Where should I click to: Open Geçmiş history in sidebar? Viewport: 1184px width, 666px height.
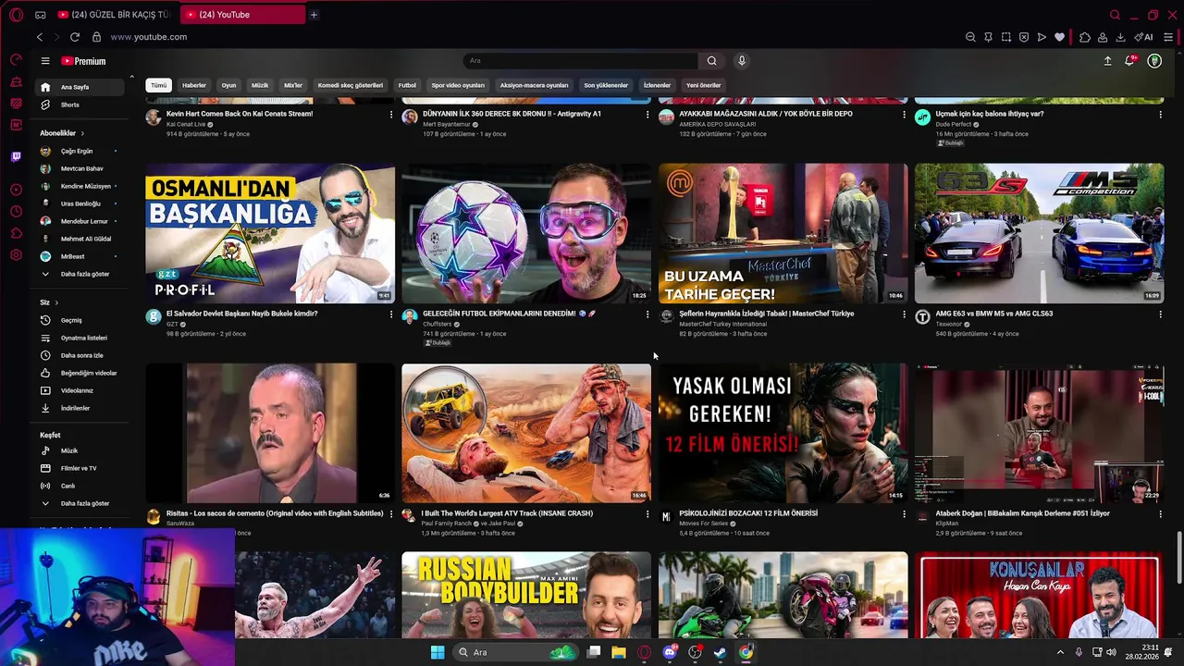pos(79,320)
